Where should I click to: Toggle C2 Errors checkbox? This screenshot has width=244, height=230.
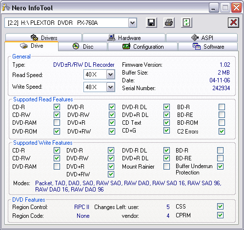222,131
